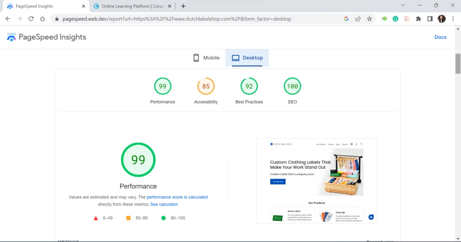The height and width of the screenshot is (242, 461).
Task: Minimize the Chrome window
Action: (x=420, y=5)
